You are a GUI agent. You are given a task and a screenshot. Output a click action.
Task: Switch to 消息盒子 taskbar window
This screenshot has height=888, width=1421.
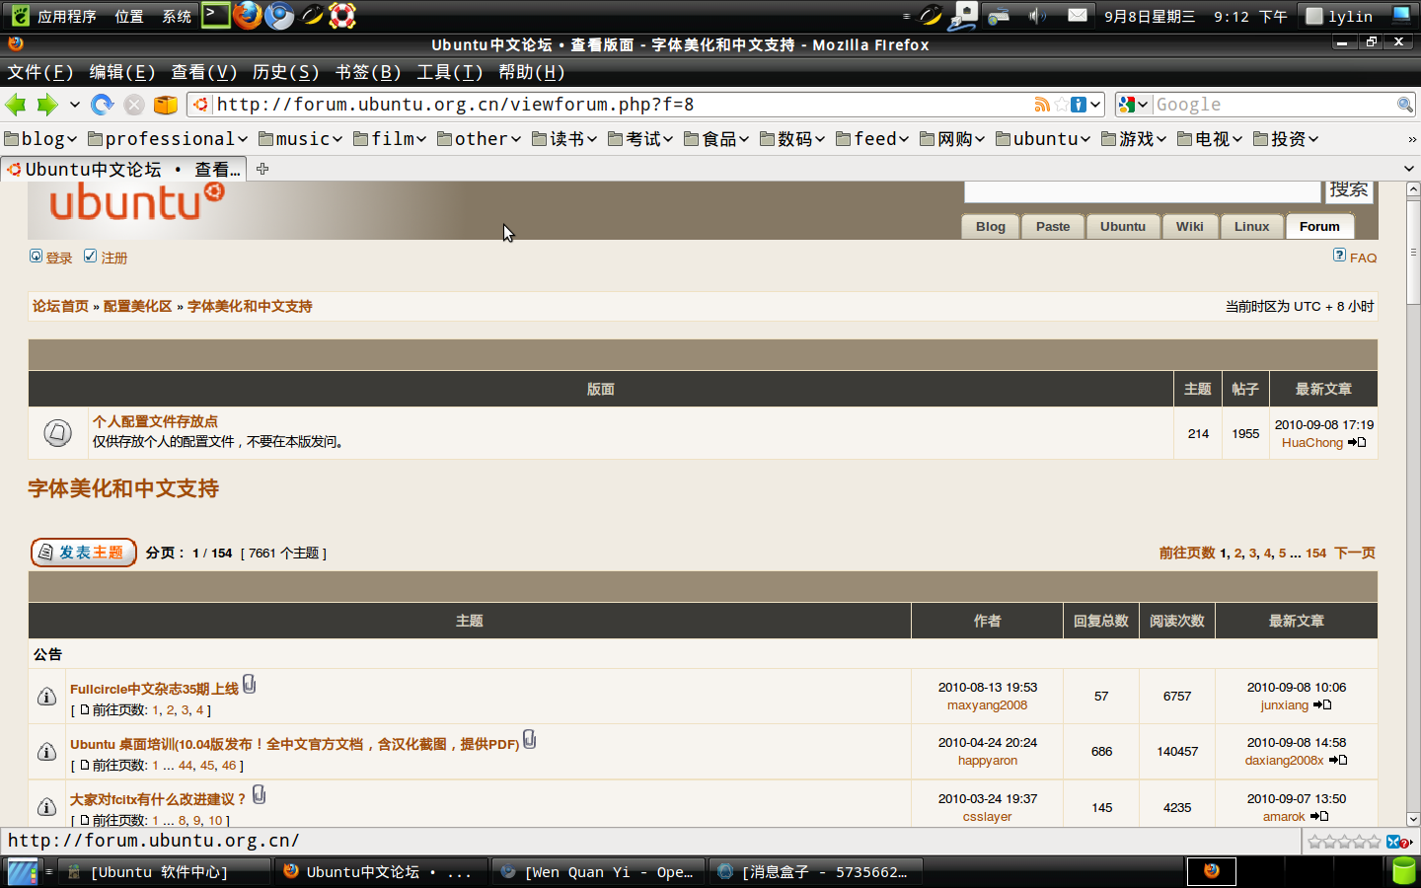[814, 872]
